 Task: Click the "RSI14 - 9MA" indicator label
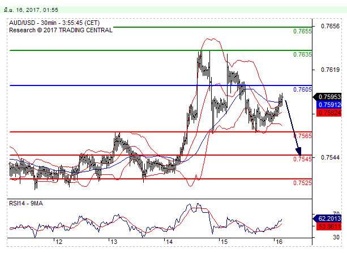tap(26, 203)
